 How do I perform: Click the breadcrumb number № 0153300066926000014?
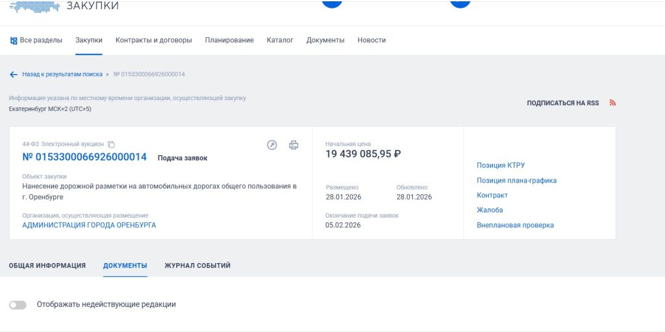click(149, 74)
